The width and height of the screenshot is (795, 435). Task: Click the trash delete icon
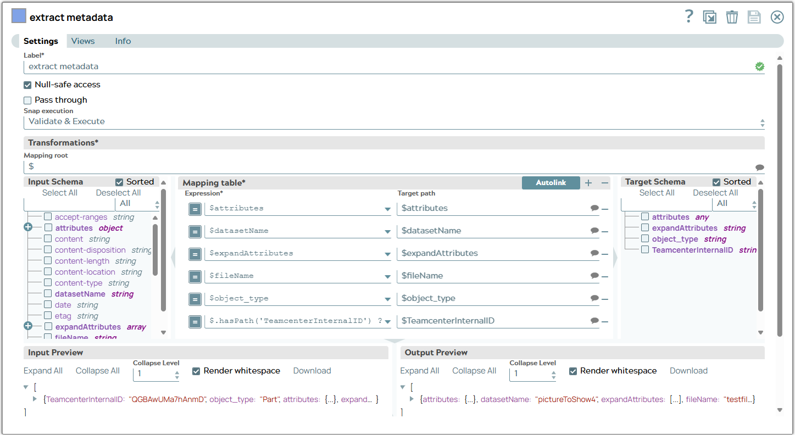(x=732, y=17)
